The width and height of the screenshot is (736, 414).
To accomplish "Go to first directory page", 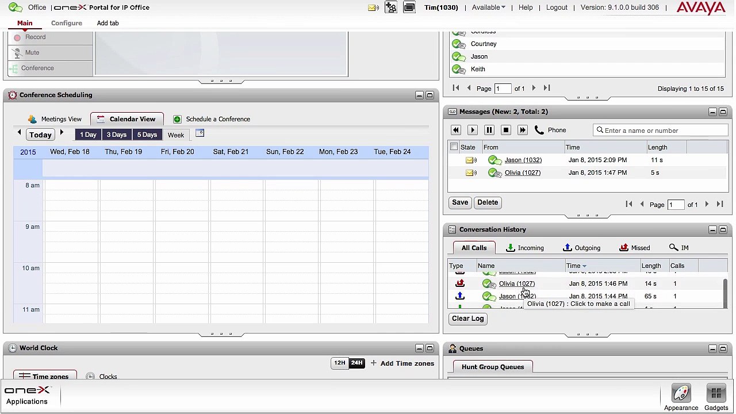I will pos(456,88).
